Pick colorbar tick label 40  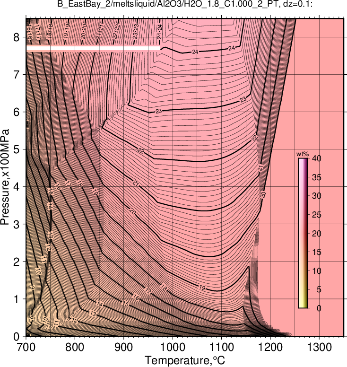(317, 158)
